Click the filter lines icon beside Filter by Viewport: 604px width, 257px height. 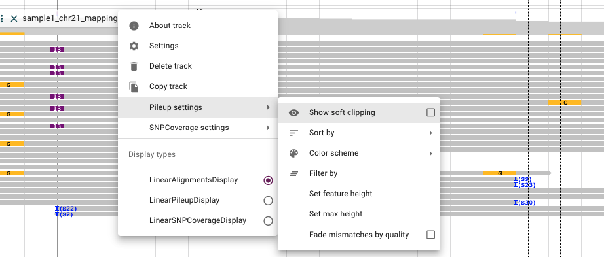pyautogui.click(x=294, y=173)
